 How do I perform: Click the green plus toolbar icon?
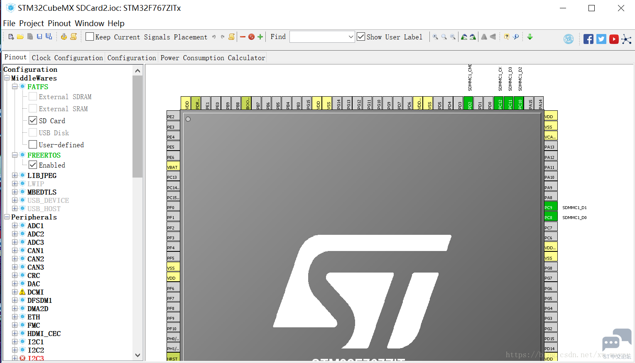(260, 37)
